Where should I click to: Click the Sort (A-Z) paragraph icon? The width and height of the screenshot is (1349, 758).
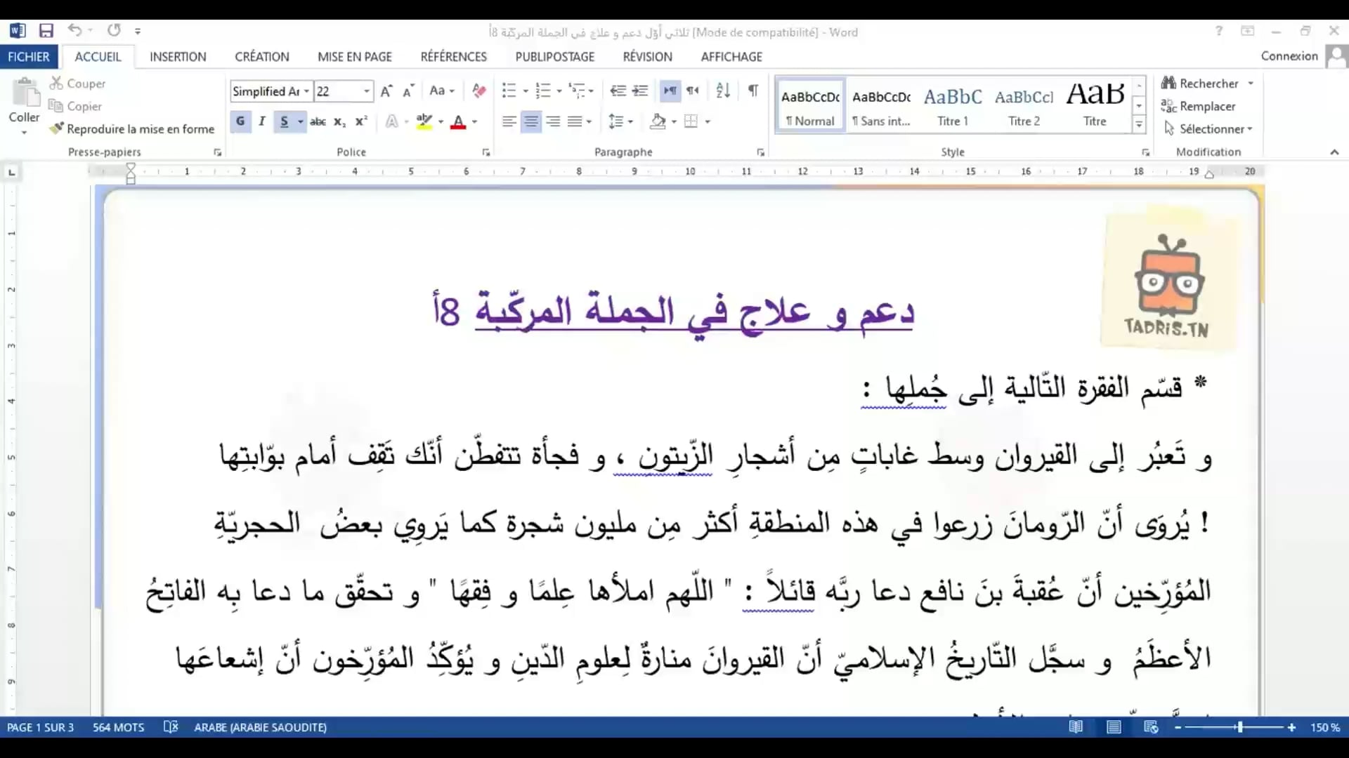point(723,91)
